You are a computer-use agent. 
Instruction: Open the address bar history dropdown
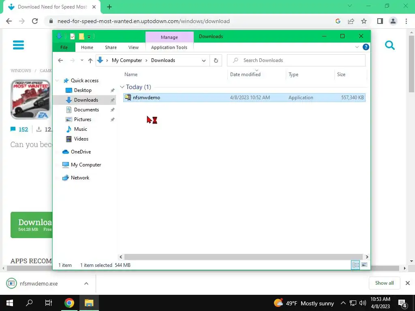tap(203, 61)
